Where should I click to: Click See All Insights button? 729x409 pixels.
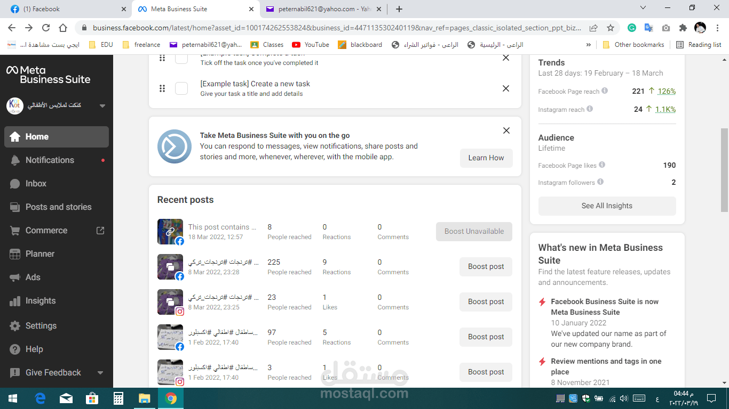[607, 206]
